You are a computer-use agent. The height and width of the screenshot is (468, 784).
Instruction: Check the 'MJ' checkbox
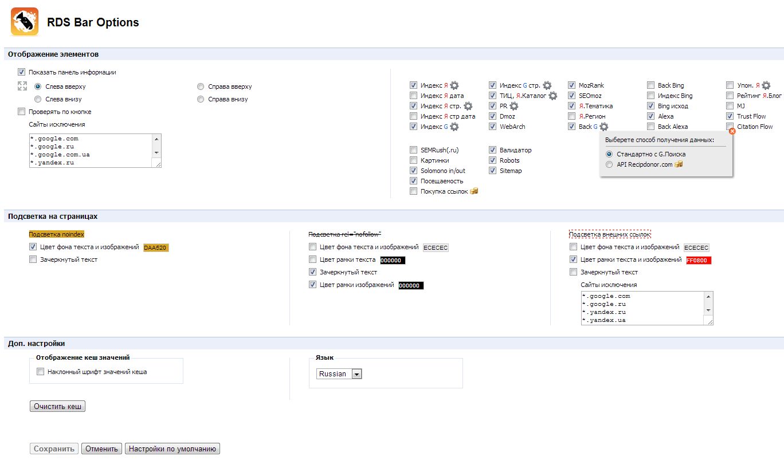[730, 106]
